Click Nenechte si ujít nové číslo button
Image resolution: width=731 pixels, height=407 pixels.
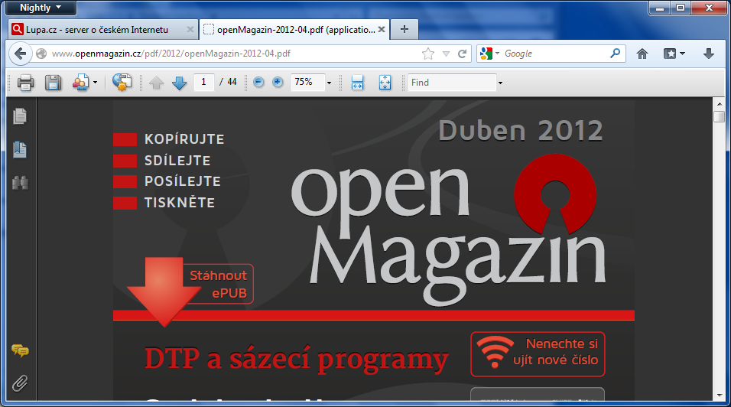pyautogui.click(x=538, y=354)
